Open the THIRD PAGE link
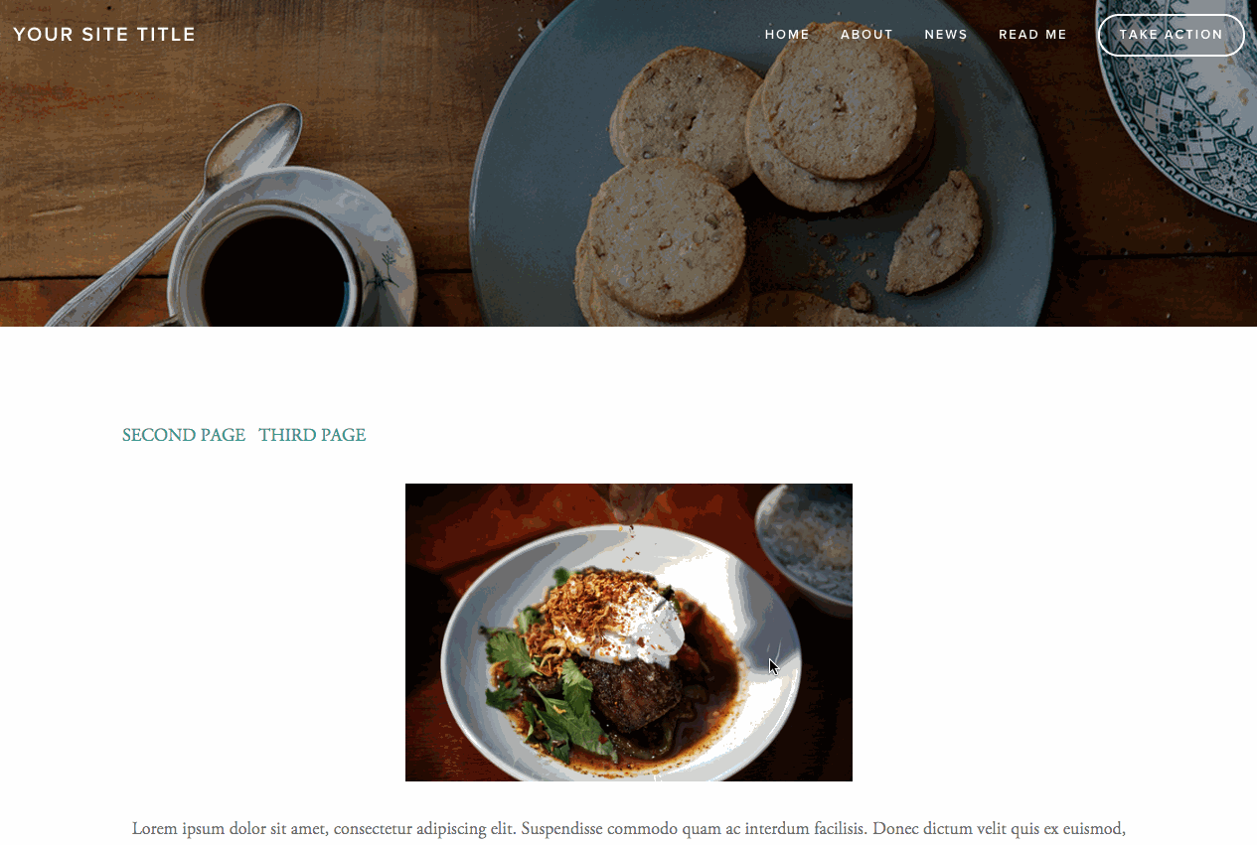Screen dimensions: 1257x845 [x=312, y=435]
